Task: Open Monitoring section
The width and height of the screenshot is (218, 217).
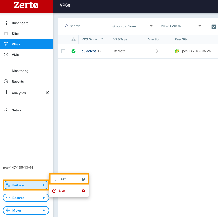Action: point(27,71)
